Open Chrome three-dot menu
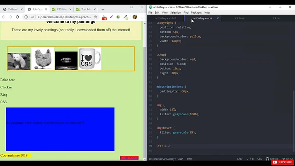Image resolution: width=295 pixels, height=166 pixels. tap(142, 17)
